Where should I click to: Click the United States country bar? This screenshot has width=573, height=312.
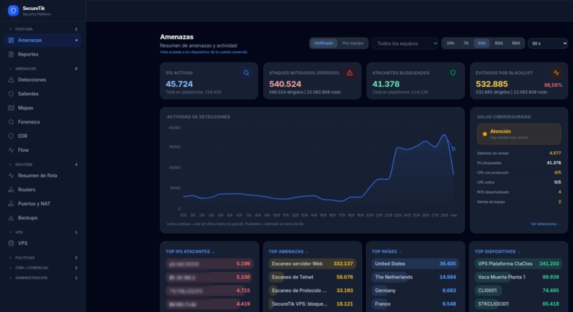415,264
